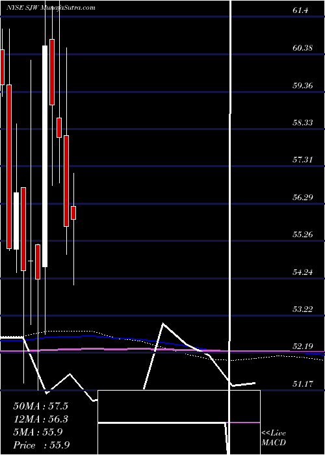Click the '<<Live MACD' label
Image resolution: width=325 pixels, height=455 pixels.
pyautogui.click(x=274, y=438)
